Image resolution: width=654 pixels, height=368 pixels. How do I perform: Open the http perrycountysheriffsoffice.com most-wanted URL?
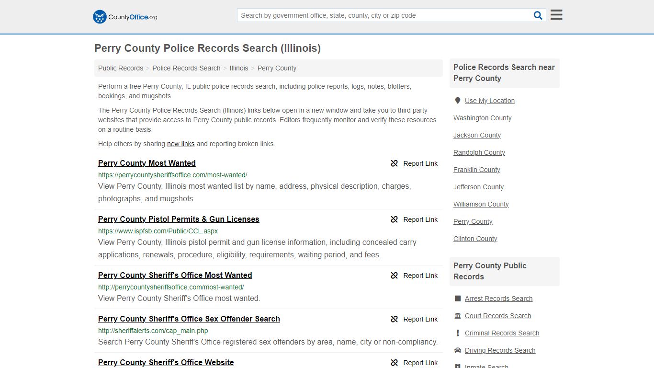tap(171, 287)
